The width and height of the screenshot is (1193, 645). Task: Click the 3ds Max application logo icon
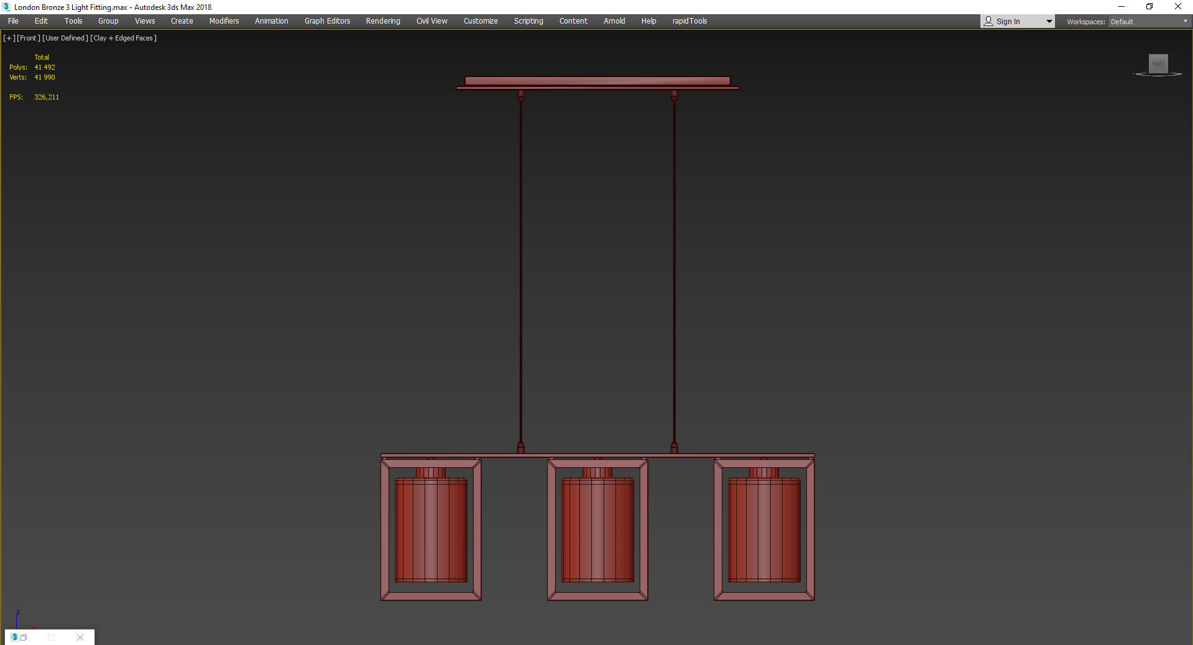6,7
